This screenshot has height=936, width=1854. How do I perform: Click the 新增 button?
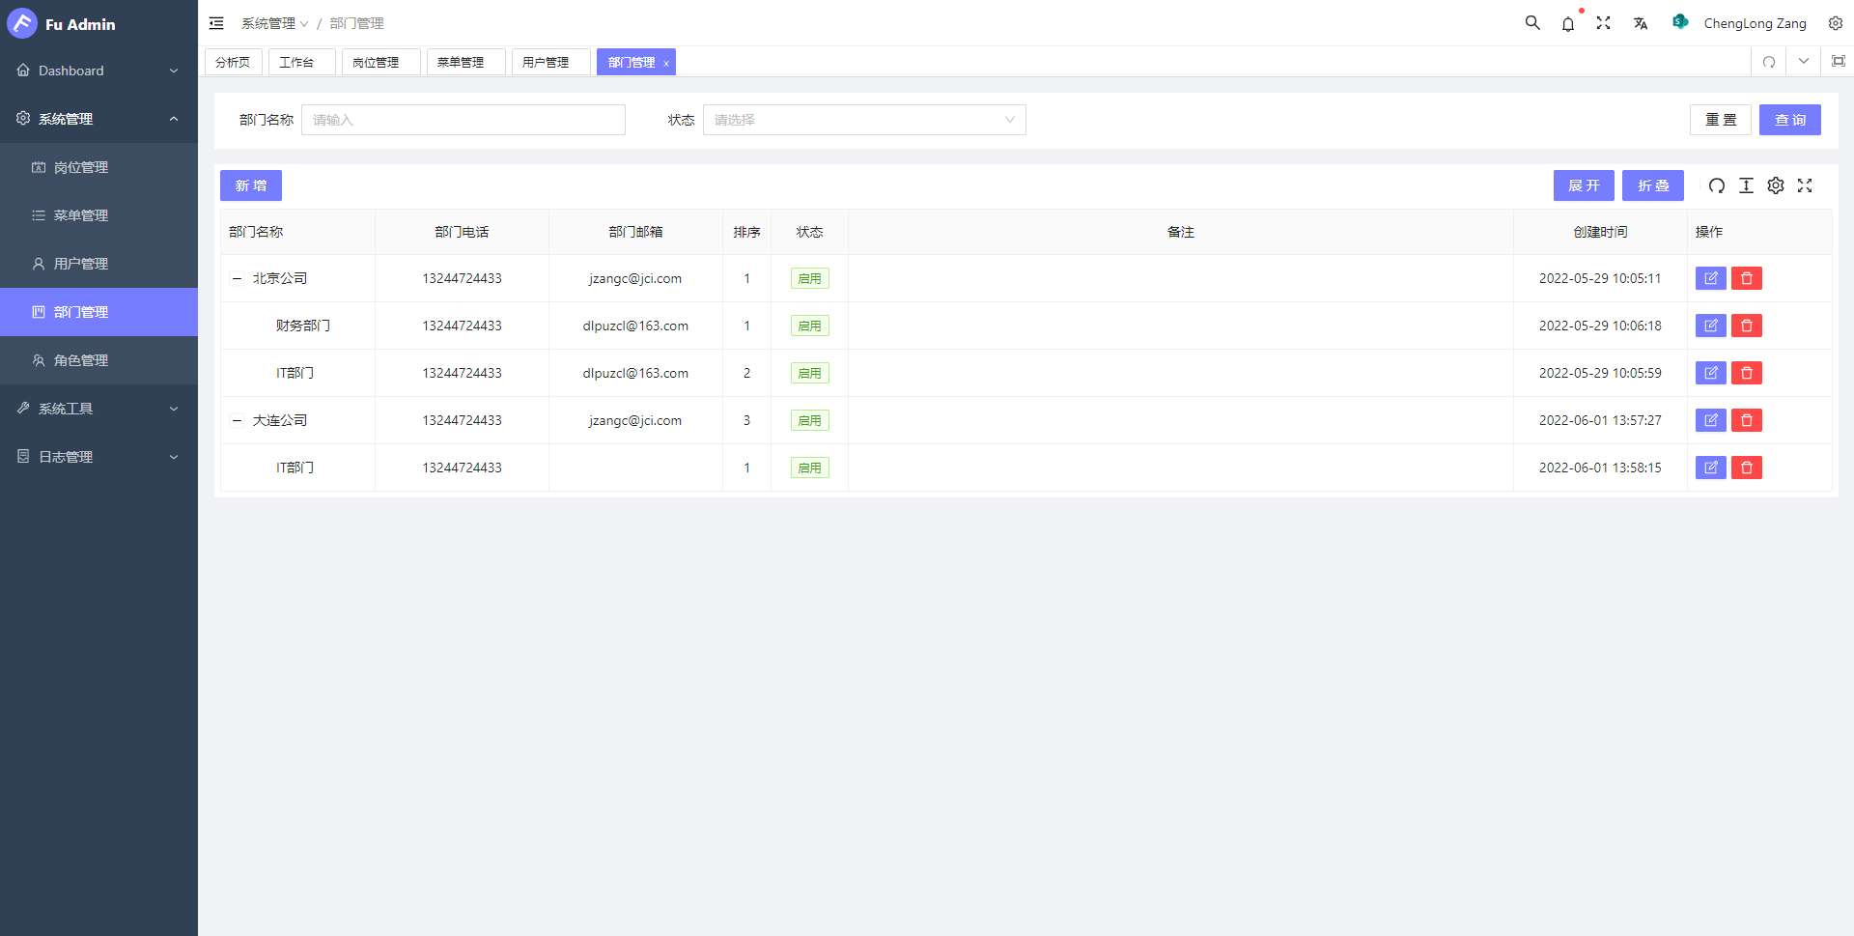pos(251,185)
